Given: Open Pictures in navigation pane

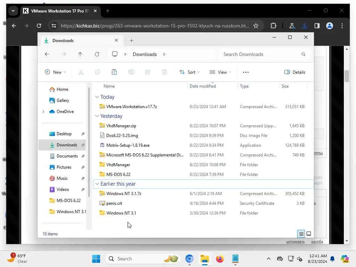Looking at the screenshot, I should (62, 167).
